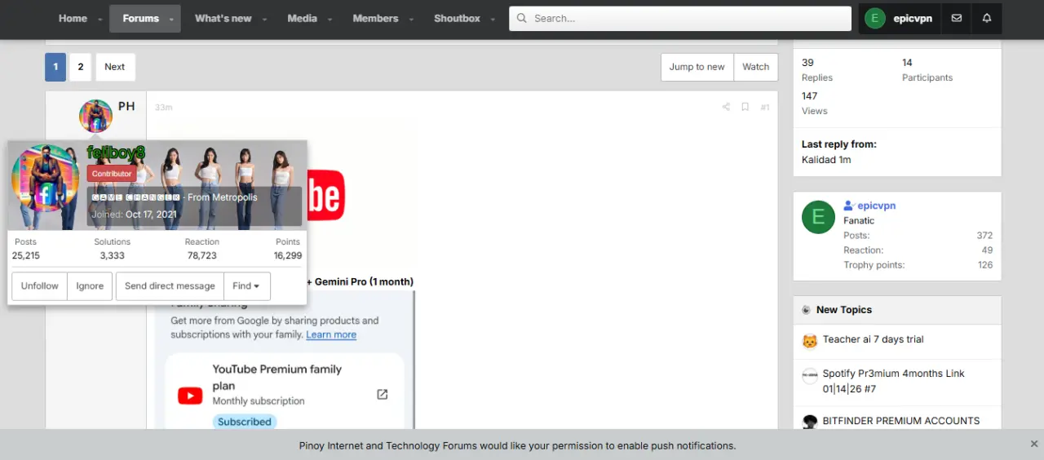Click the Watch thread button
The height and width of the screenshot is (460, 1044).
[x=756, y=67]
